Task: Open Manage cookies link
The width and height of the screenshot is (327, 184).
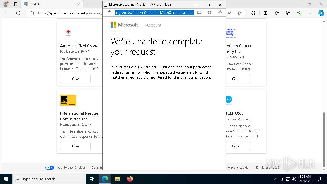Action: (239, 168)
